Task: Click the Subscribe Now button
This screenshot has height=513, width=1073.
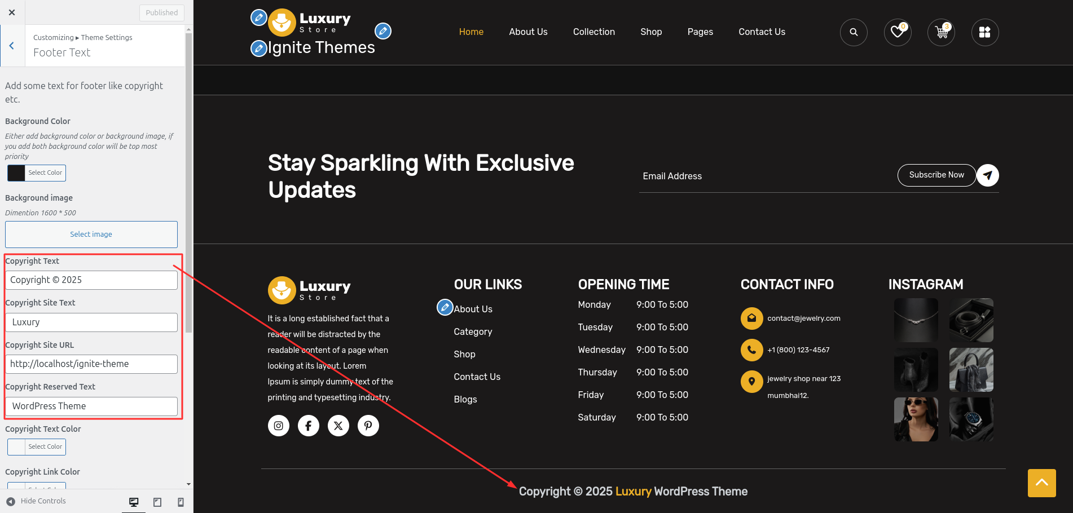Action: tap(936, 175)
